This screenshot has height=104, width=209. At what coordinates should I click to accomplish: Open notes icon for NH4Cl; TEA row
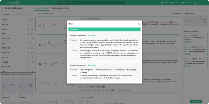[x=28, y=67]
